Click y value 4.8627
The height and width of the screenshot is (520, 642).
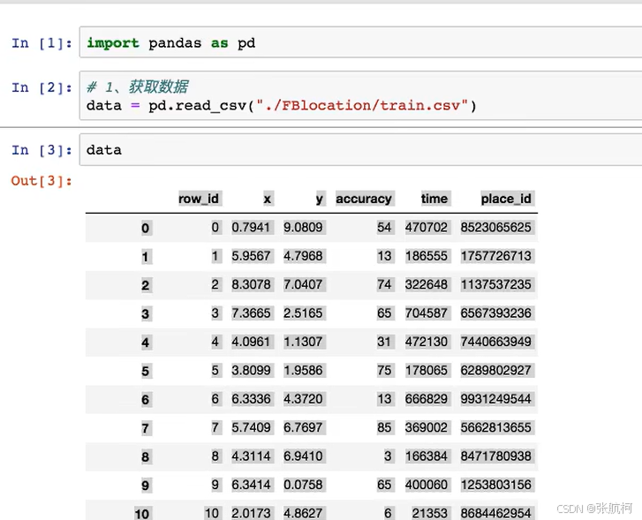click(304, 513)
